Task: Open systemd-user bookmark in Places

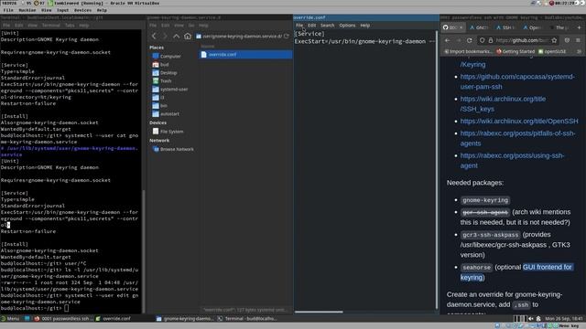Action: coord(170,90)
